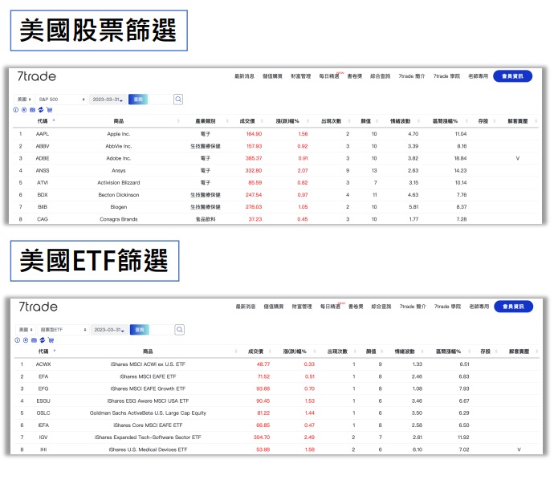Click 會員資訊 button in upper screener
The height and width of the screenshot is (484, 554).
pos(513,76)
